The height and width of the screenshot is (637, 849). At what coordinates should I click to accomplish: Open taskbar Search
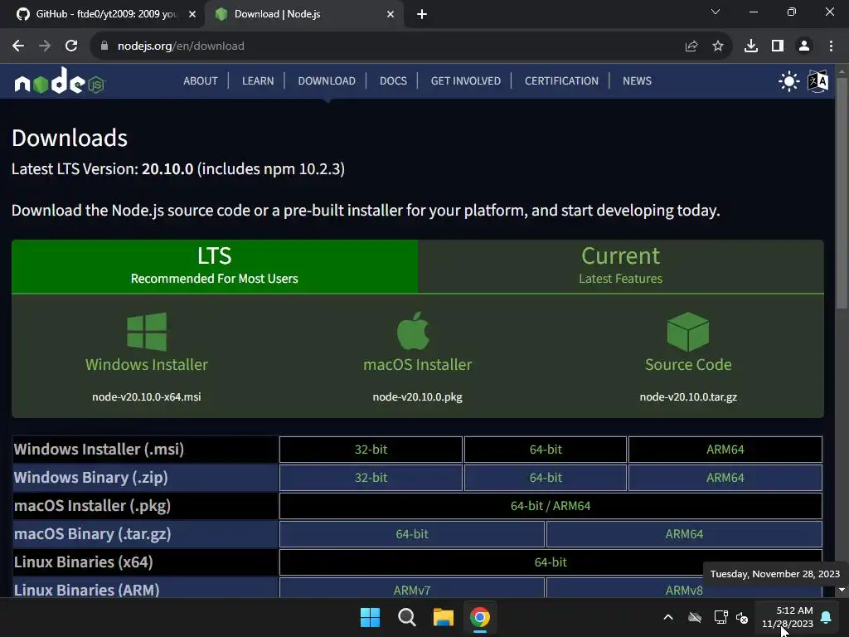click(406, 617)
